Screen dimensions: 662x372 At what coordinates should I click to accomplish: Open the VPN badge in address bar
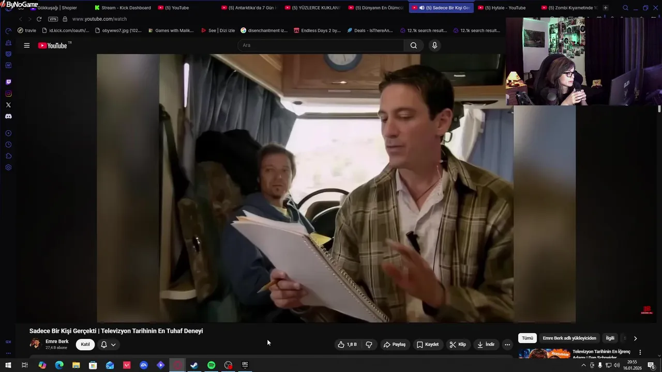click(53, 19)
